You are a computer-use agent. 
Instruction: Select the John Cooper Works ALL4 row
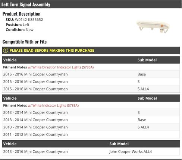tap(91, 151)
